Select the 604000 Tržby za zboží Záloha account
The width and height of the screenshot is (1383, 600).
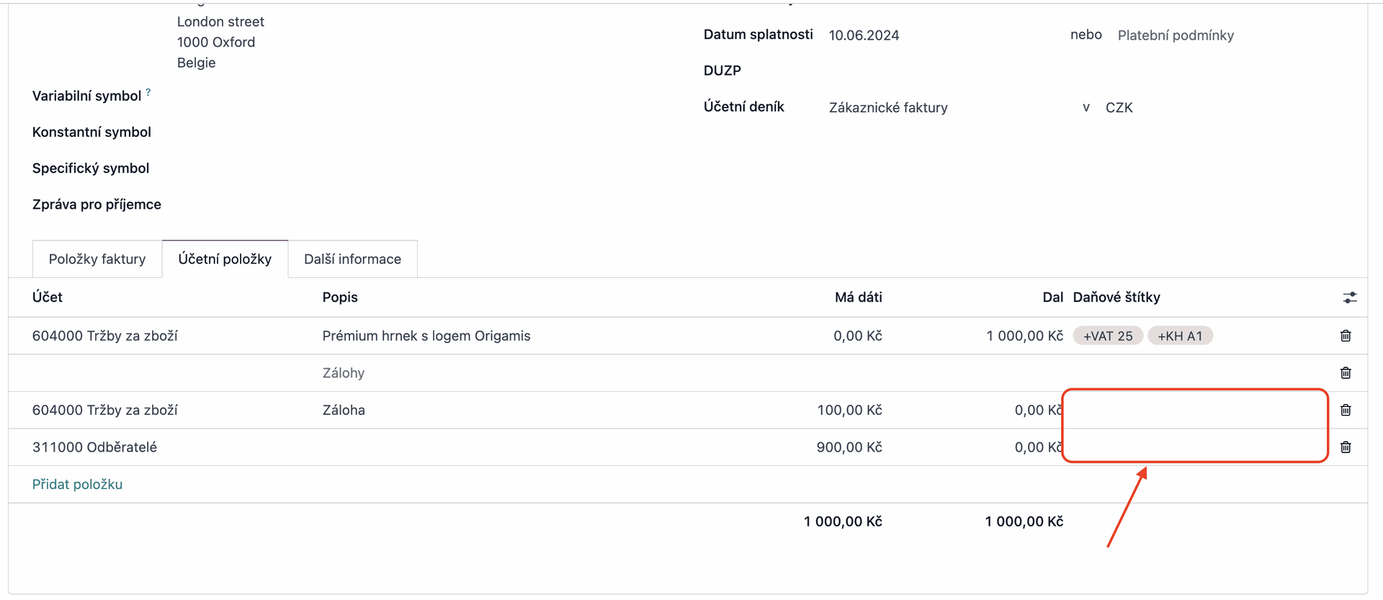(x=105, y=410)
